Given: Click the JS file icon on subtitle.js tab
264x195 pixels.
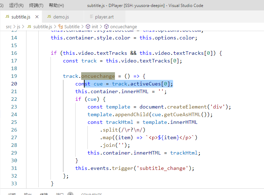Looking at the screenshot, I should [7, 16].
